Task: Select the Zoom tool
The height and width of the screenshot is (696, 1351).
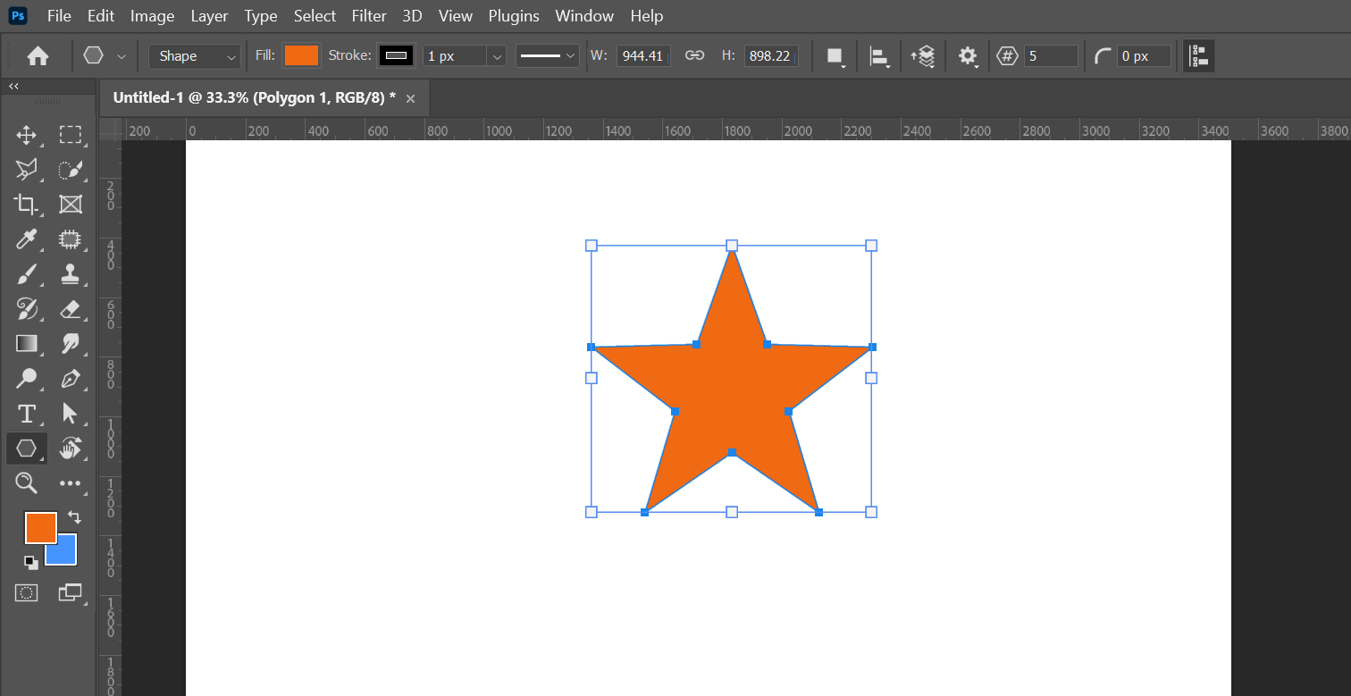Action: 26,483
